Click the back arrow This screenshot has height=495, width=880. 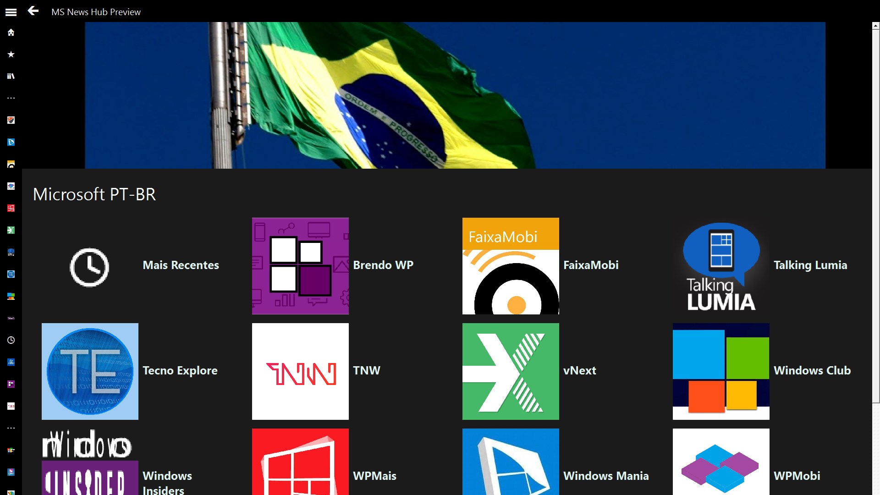33,11
